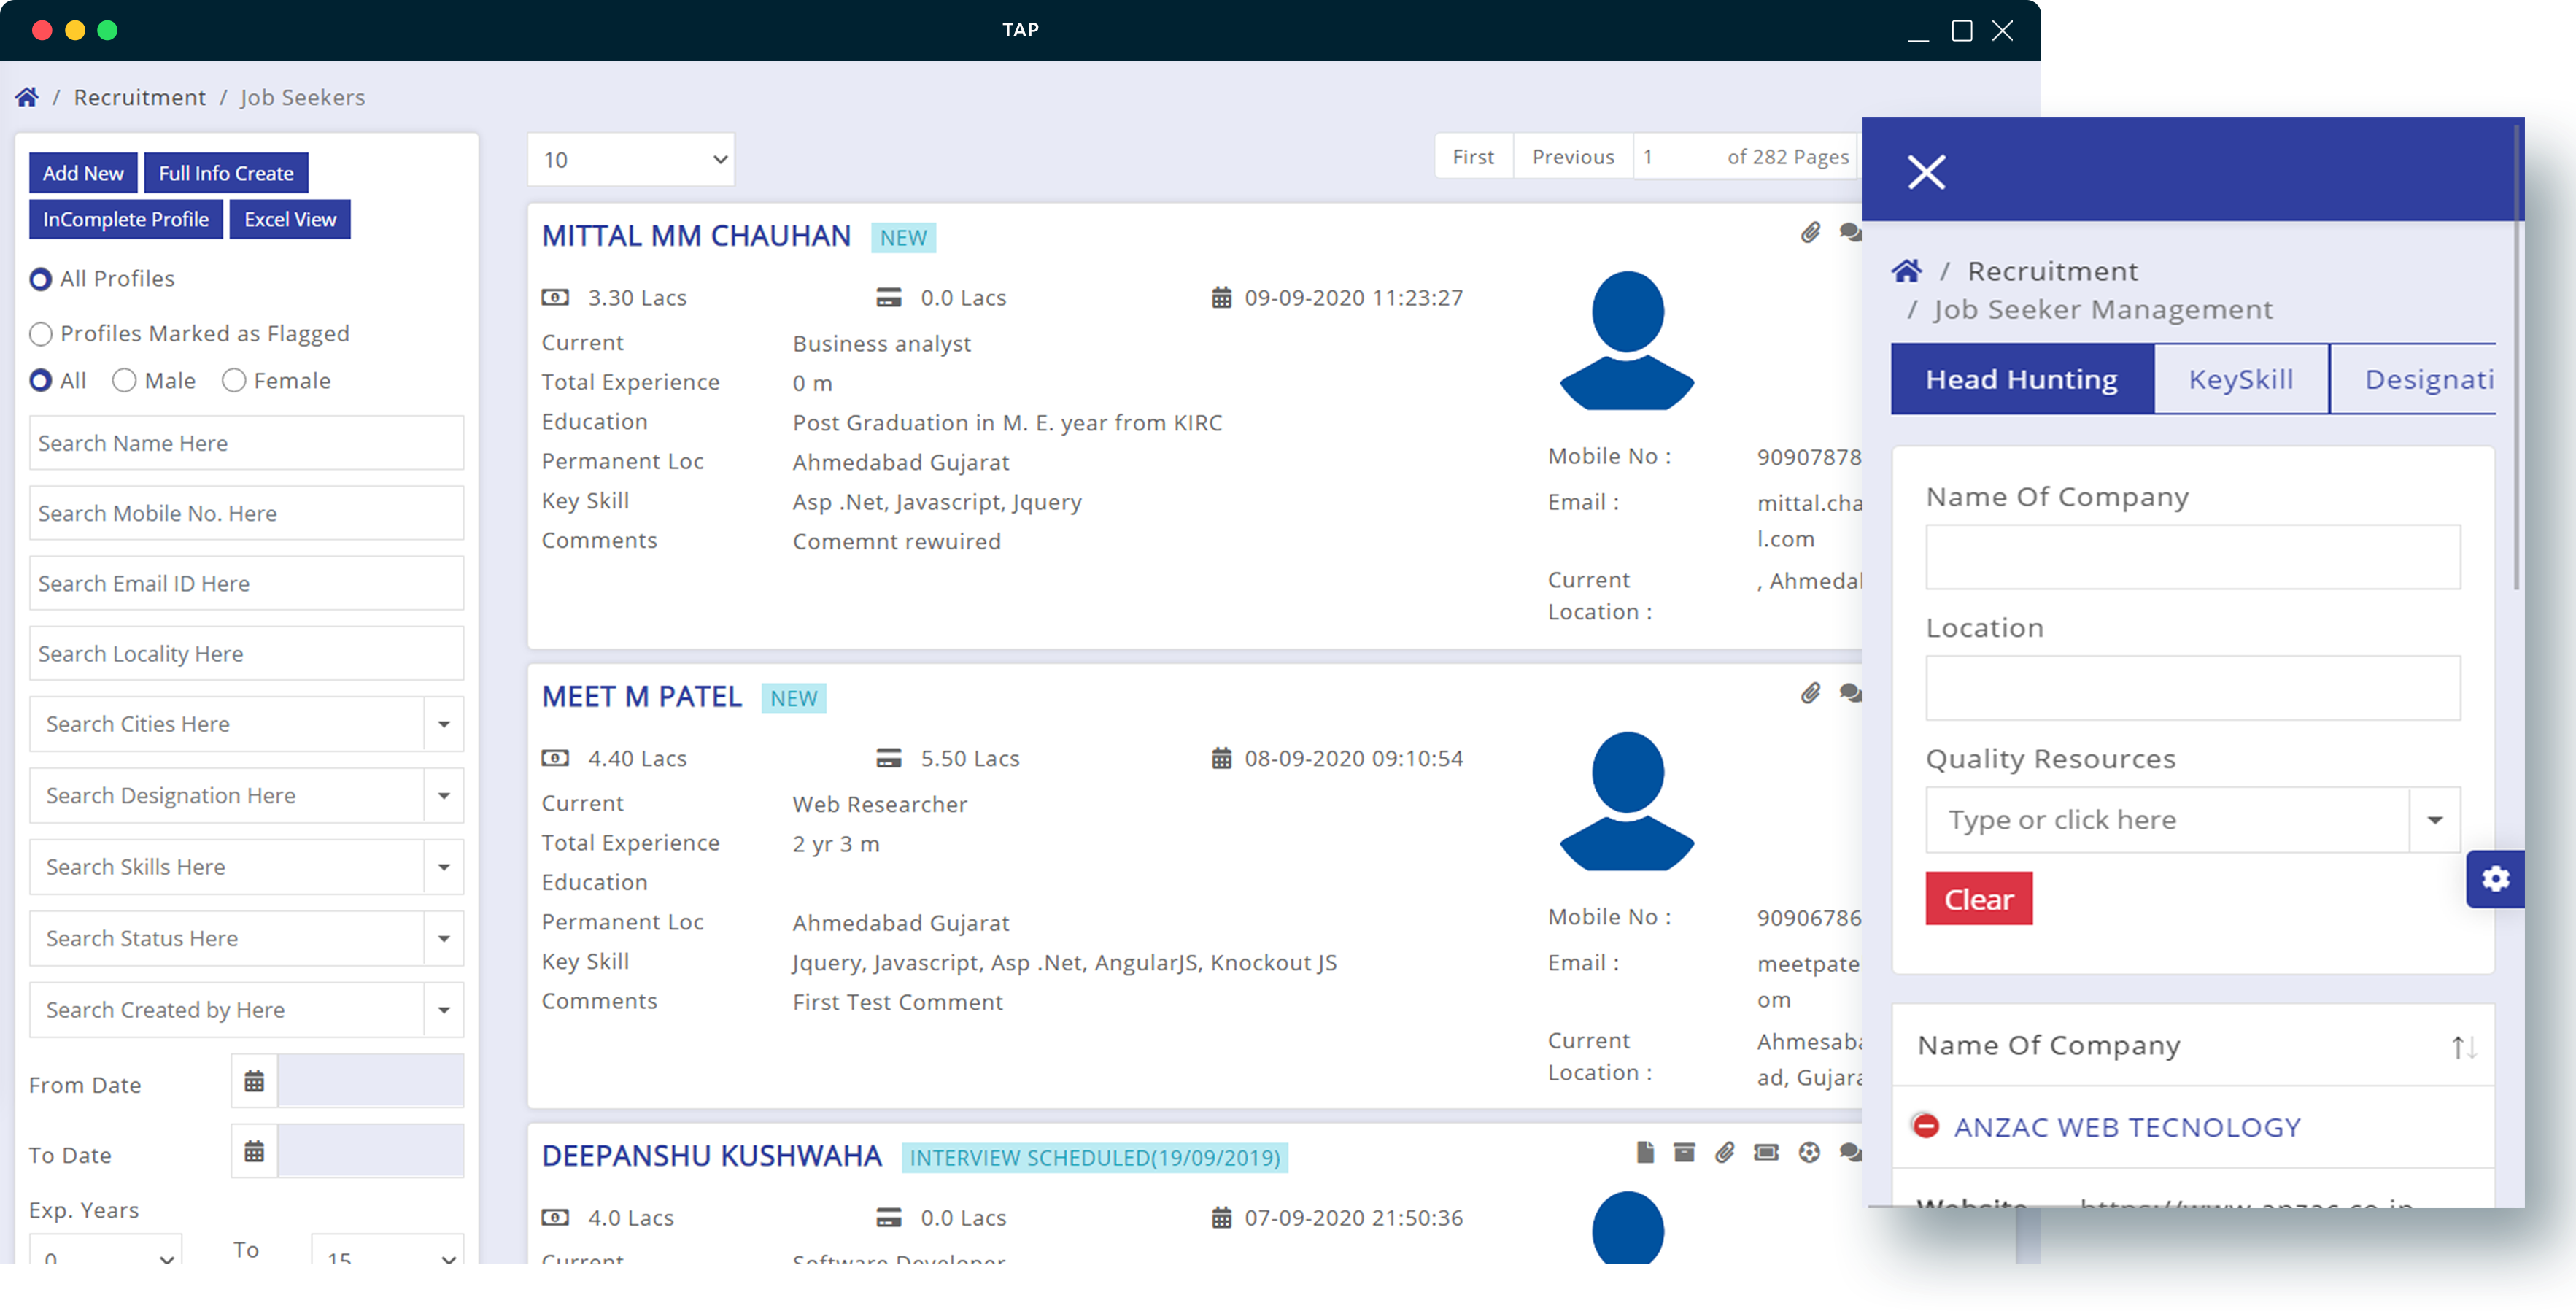
Task: Go to Previous page in pagination
Action: (x=1573, y=157)
